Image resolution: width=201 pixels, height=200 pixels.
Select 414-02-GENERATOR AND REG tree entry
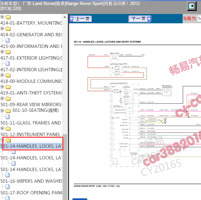[x=31, y=35]
